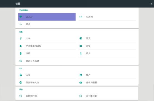This screenshot has height=101, width=154.
Task: Click the Ethernet (以太网) icon
Action: [x=81, y=17]
